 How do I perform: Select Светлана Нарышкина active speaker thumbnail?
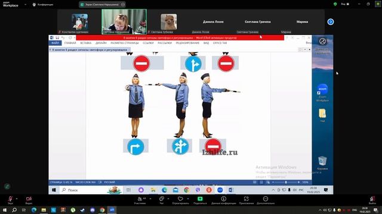point(124,21)
